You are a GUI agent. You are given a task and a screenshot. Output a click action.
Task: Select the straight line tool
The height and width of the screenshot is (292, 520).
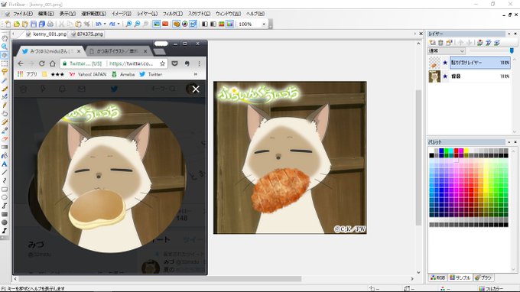[x=5, y=172]
